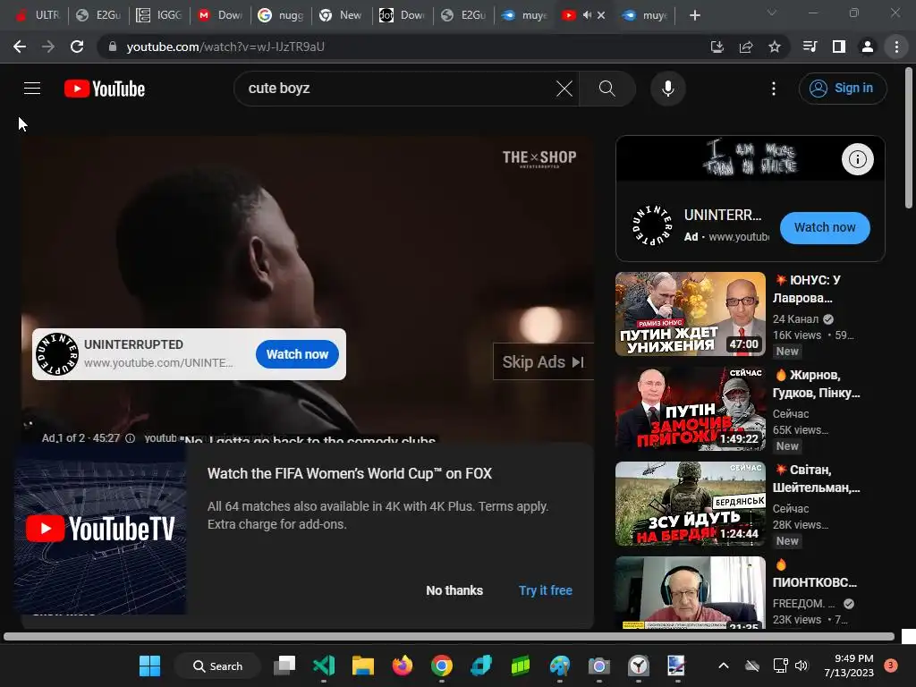Open Task View on taskbar

coord(284,666)
